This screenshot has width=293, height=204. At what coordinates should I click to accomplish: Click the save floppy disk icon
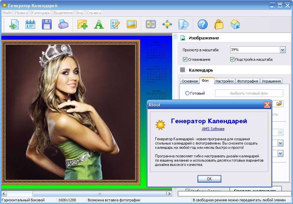click(47, 24)
